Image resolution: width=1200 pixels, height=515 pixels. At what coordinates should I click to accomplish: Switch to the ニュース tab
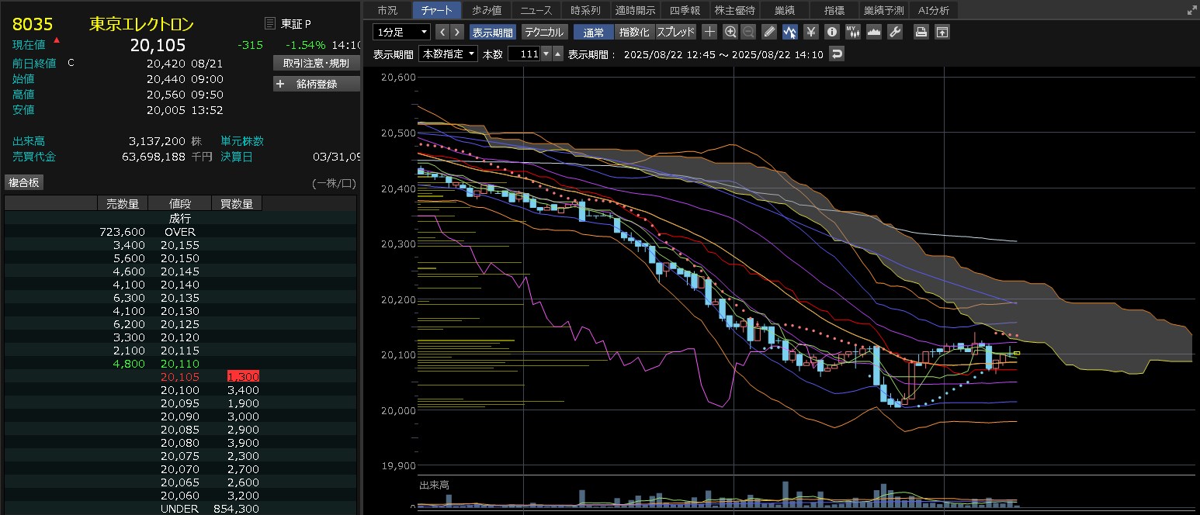[536, 10]
